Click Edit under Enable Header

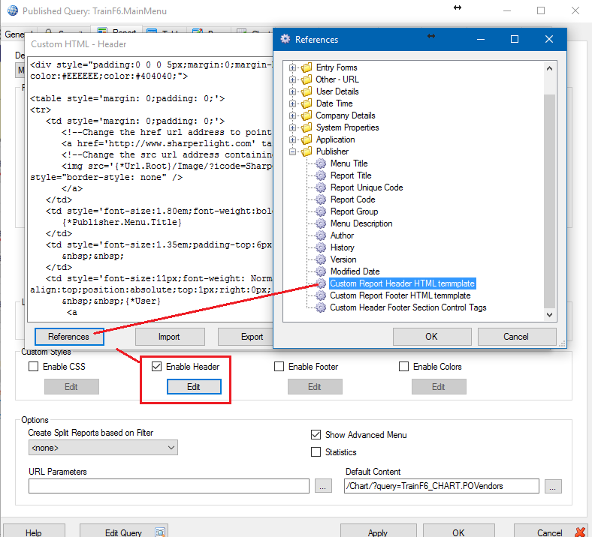[x=194, y=387]
